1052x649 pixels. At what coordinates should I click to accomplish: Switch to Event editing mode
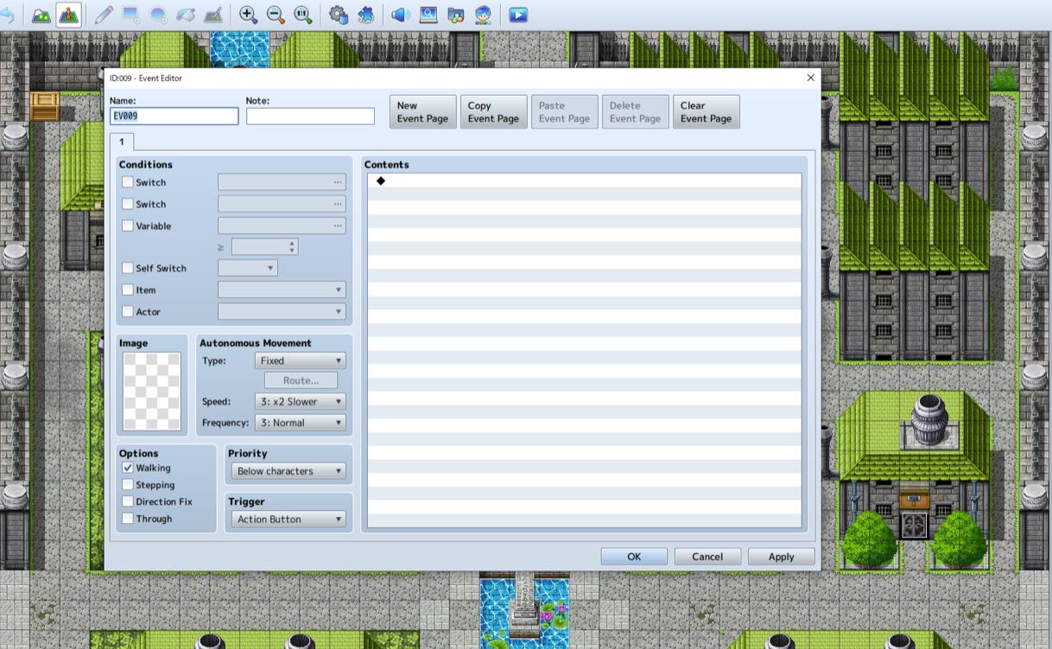click(x=67, y=14)
